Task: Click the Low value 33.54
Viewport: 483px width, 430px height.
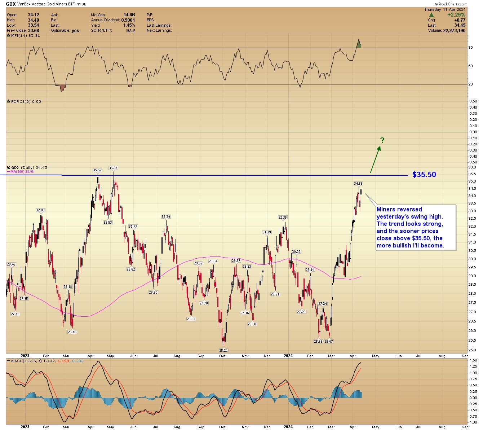Action: pyautogui.click(x=34, y=25)
